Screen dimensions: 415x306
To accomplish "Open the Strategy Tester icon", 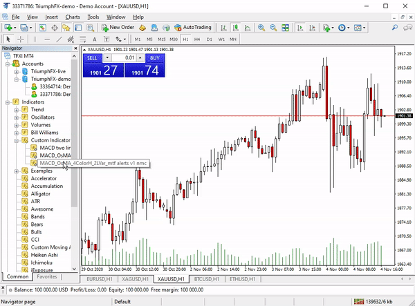I will (x=90, y=28).
